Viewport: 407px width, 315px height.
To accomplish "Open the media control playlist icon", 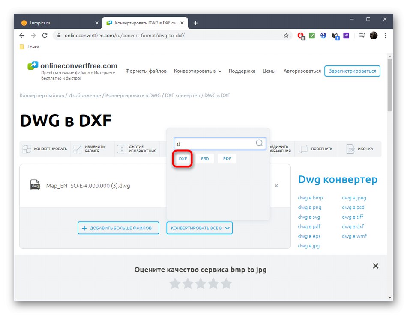I will (x=362, y=35).
